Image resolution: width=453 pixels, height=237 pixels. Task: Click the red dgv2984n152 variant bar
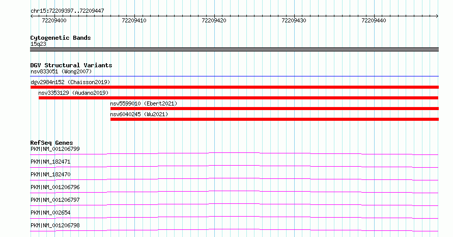pos(234,87)
